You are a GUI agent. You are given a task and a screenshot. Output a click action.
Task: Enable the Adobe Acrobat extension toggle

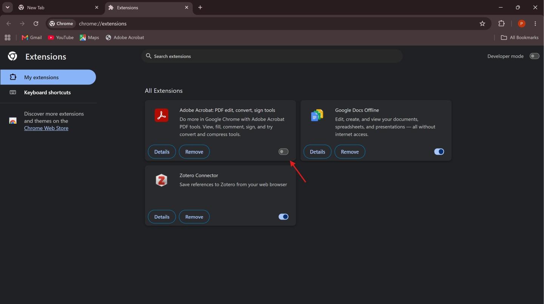(283, 152)
